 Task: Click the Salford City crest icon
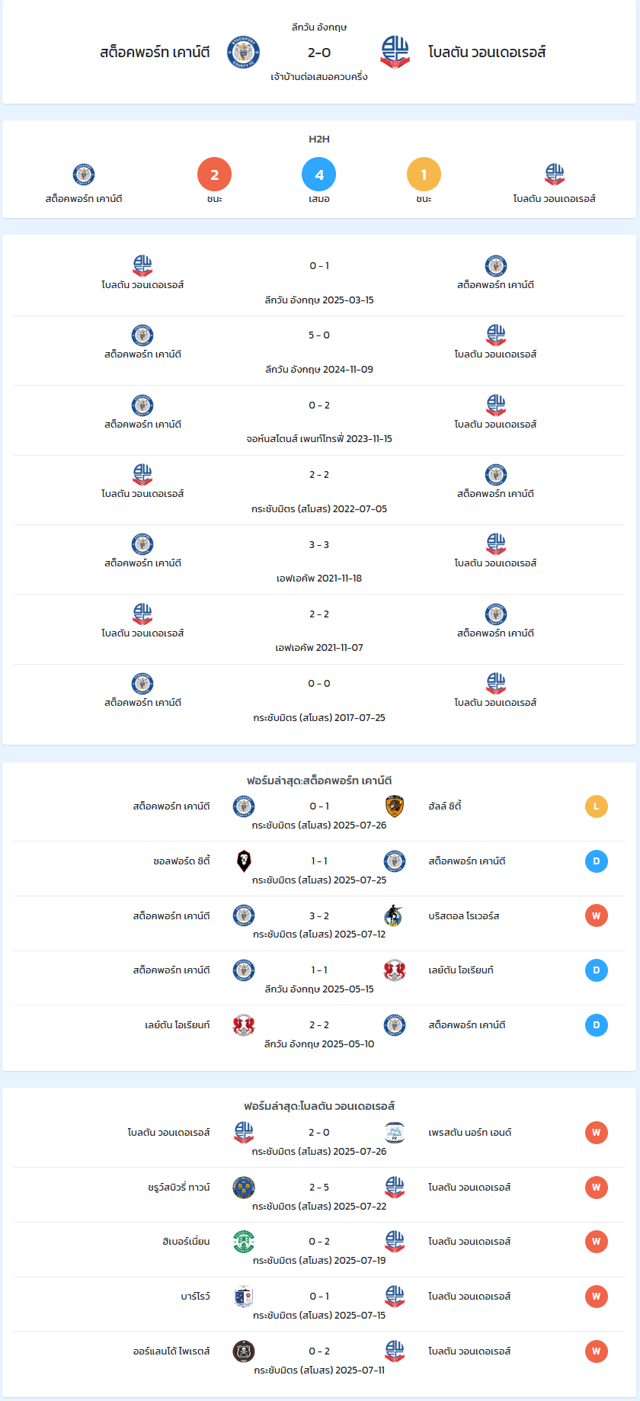click(x=244, y=861)
